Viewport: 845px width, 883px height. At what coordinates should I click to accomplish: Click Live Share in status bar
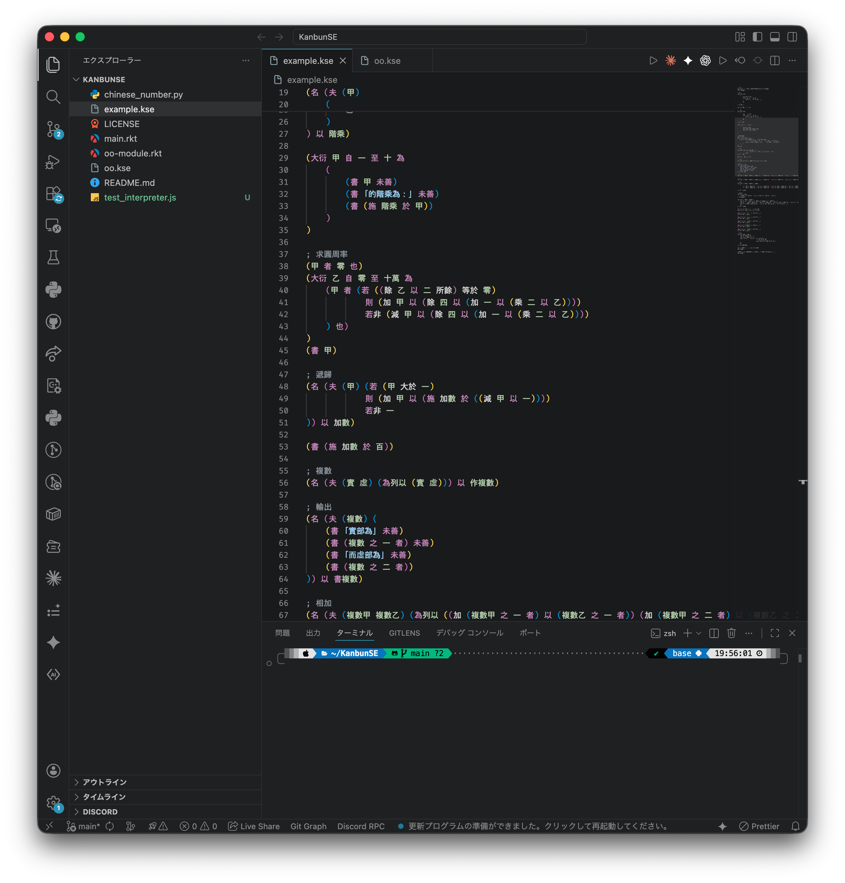(254, 826)
